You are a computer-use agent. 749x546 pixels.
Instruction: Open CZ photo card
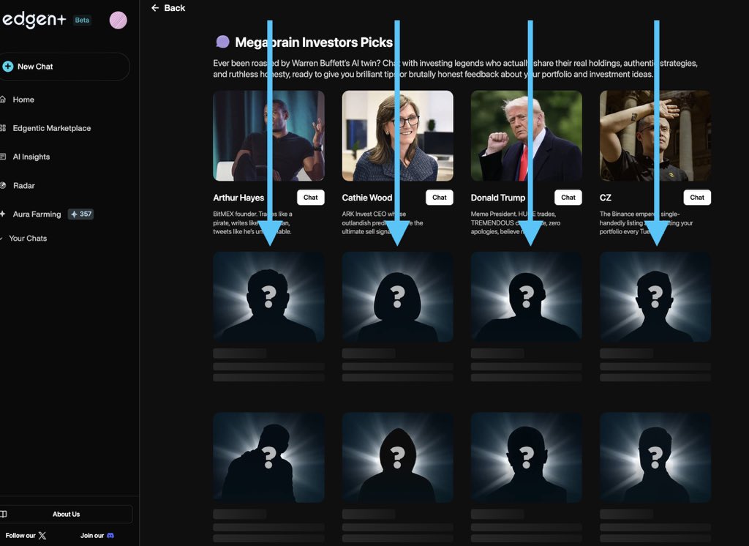[x=655, y=136]
